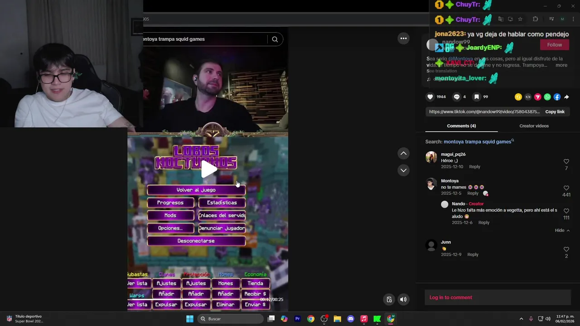The height and width of the screenshot is (326, 580).
Task: Go to next video with down arrow
Action: coord(403,170)
